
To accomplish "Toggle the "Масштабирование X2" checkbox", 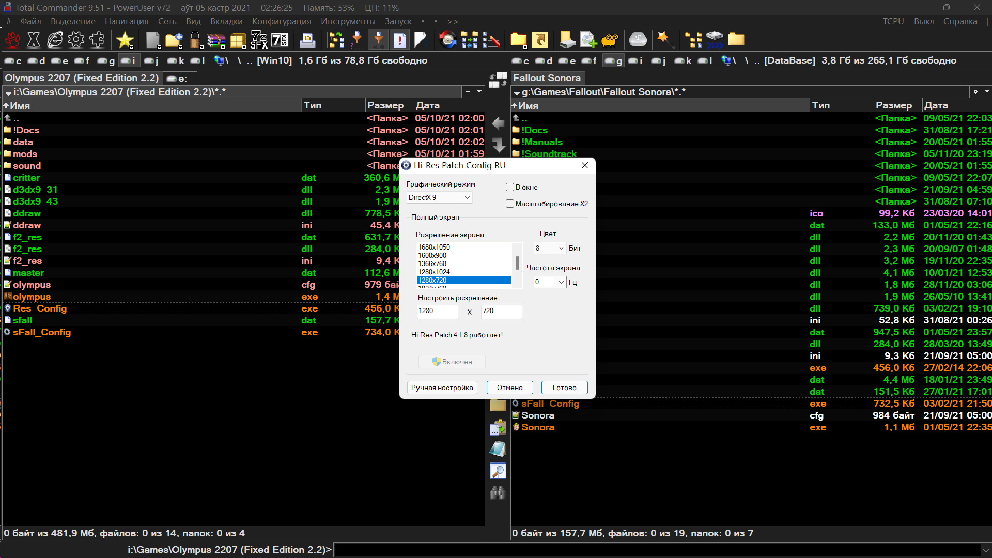I will coord(510,204).
